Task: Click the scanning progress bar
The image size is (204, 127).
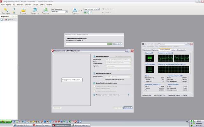Action: click(x=89, y=44)
